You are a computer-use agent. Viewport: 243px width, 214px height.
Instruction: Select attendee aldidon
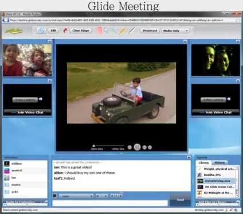click(x=25, y=164)
